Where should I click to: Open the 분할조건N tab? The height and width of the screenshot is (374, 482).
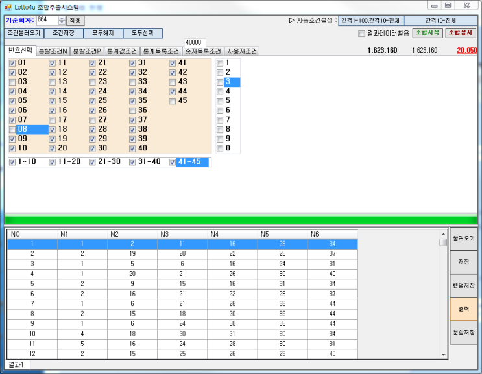(53, 51)
